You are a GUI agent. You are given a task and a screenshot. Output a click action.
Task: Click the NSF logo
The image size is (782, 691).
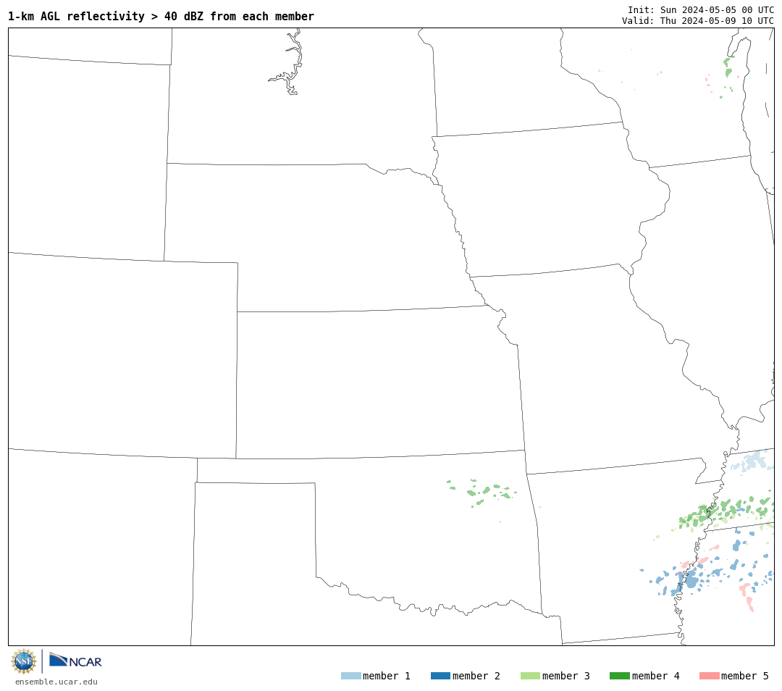point(23,661)
